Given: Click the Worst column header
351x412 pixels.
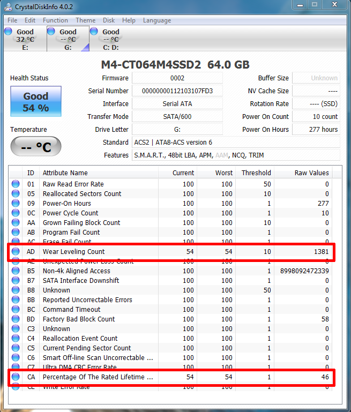Looking at the screenshot, I should tap(216, 173).
